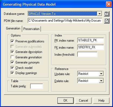Viewport: 113px width, 107px height.
Task: Close the Generating Physical Data Model dialog
Action: coord(109,4)
